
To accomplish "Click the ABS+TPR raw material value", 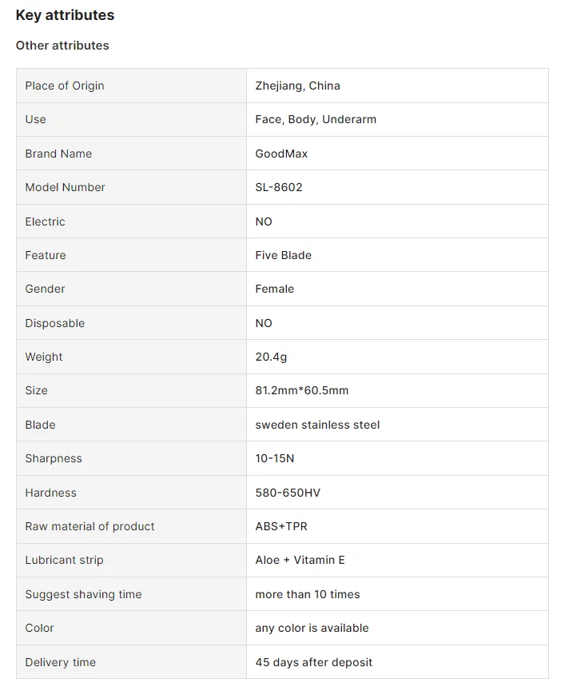I will click(x=281, y=526).
